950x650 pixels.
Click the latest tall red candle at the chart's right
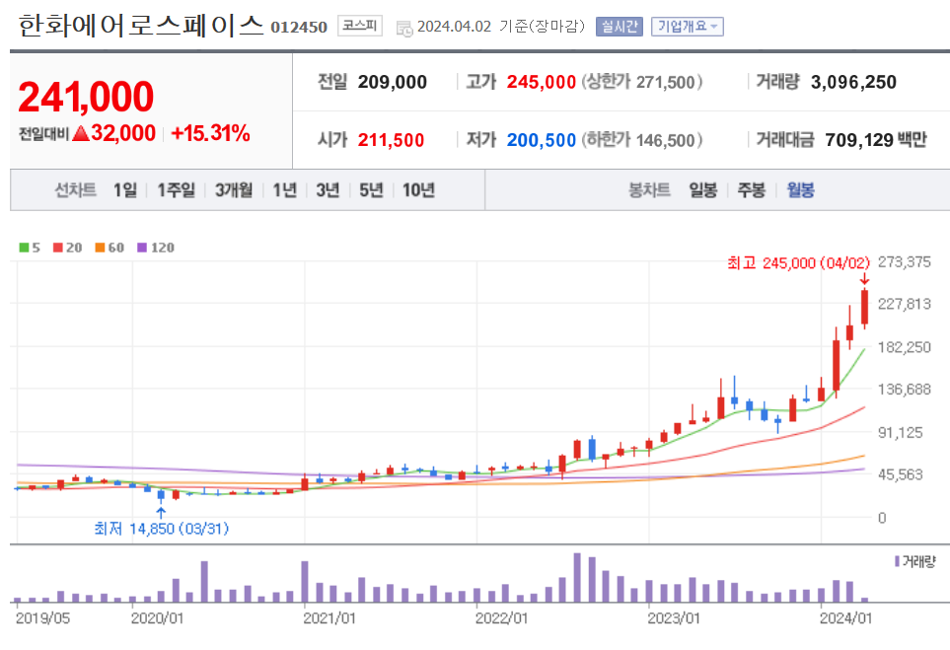(864, 308)
